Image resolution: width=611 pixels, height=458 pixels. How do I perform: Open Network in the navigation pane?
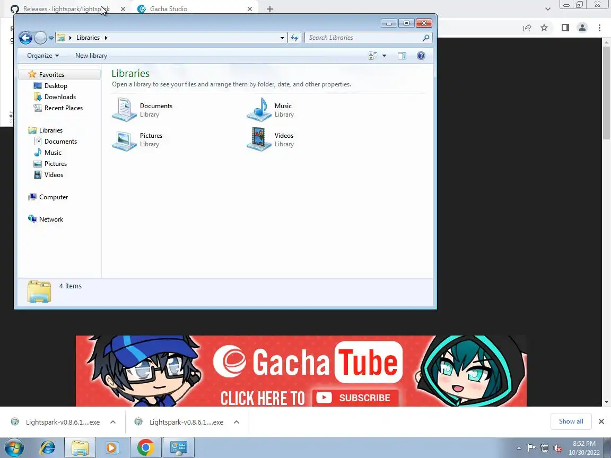pos(51,219)
